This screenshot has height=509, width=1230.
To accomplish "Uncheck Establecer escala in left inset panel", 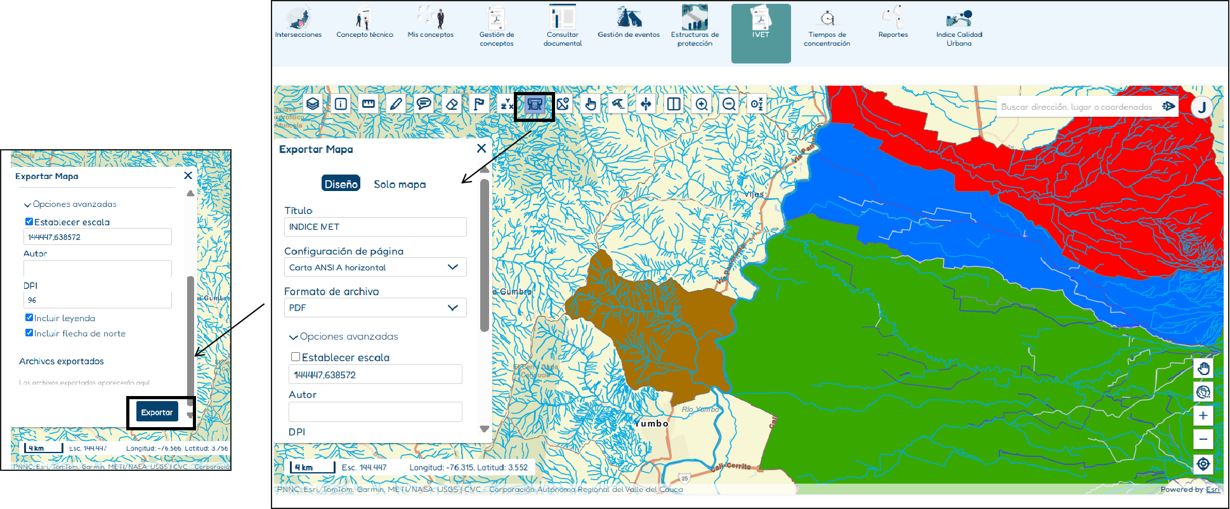I will 29,221.
